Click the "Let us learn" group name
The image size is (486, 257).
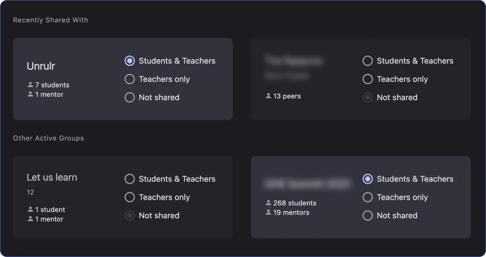click(52, 177)
